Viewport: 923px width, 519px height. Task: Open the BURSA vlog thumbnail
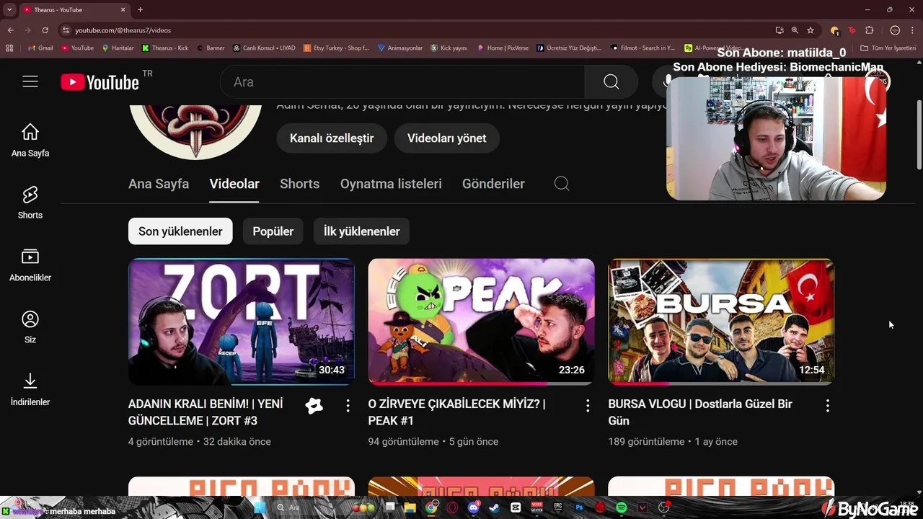point(721,321)
